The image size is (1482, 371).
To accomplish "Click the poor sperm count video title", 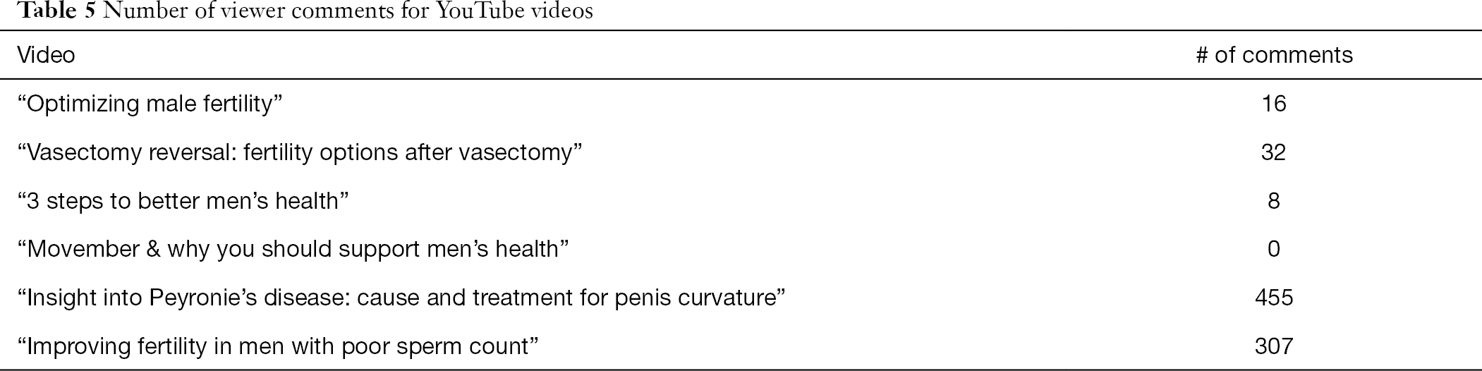I will tap(278, 346).
